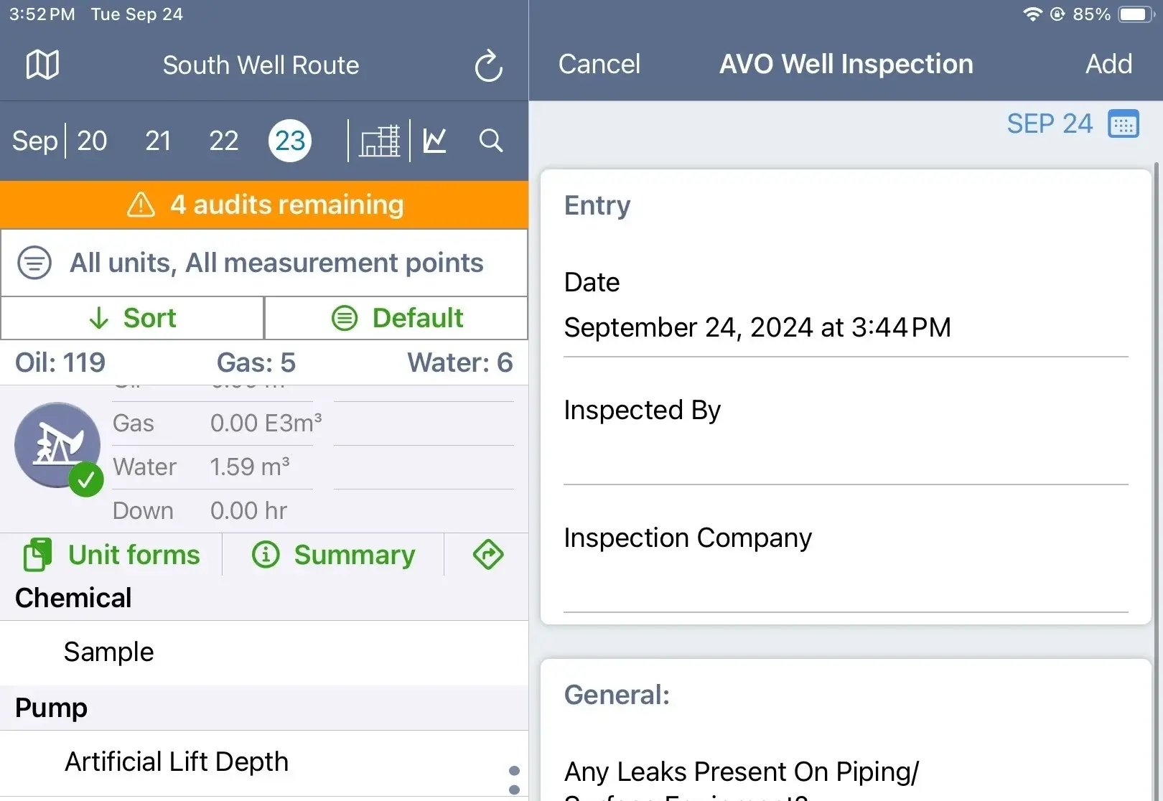
Task: Cancel the AVO Well Inspection form
Action: click(x=599, y=64)
